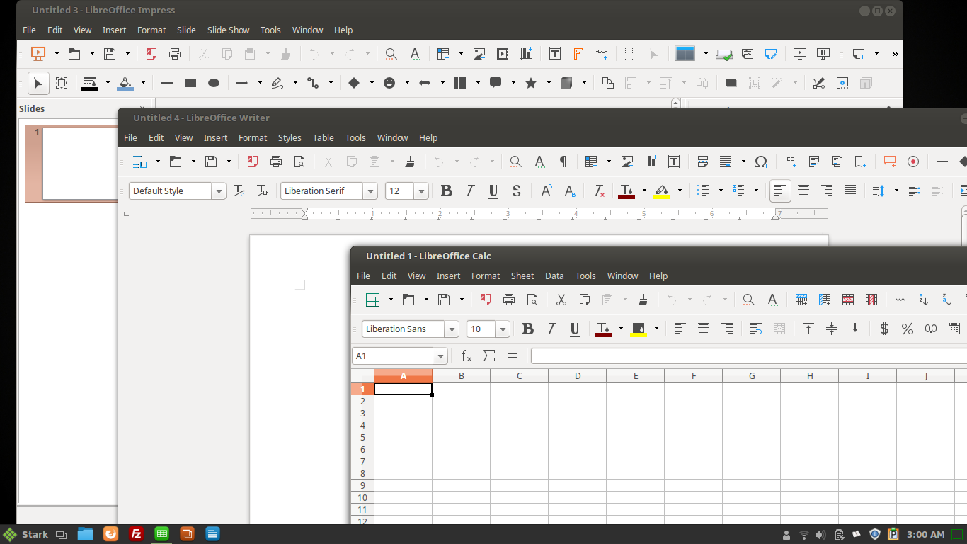Toggle Italic in the Calc toolbar
This screenshot has height=544, width=967.
click(x=551, y=329)
